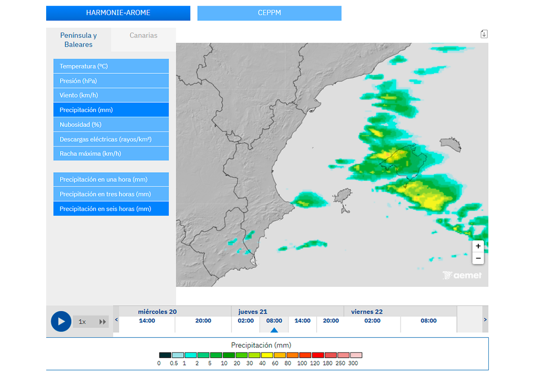Select Viento (km/h) layer
Screen dimensions: 537x377
111,95
